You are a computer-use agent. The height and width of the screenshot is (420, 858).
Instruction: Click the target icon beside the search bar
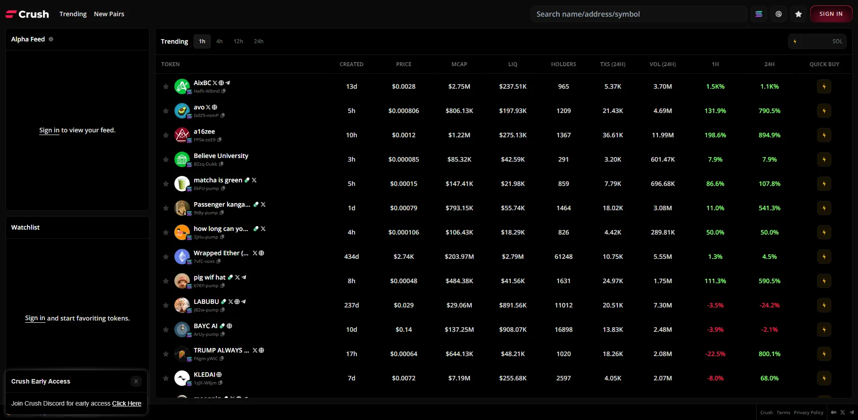[x=779, y=14]
